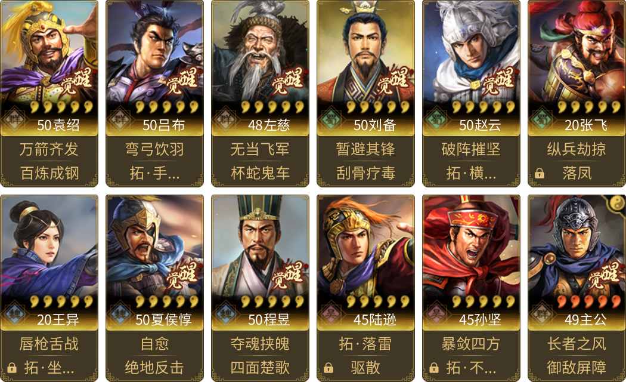Click the lock icon beside 孙坚's 拓·不… skill
The height and width of the screenshot is (382, 626).
(434, 368)
